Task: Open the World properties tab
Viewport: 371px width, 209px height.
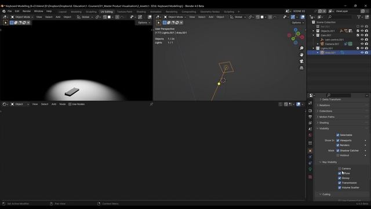Action: (x=310, y=135)
